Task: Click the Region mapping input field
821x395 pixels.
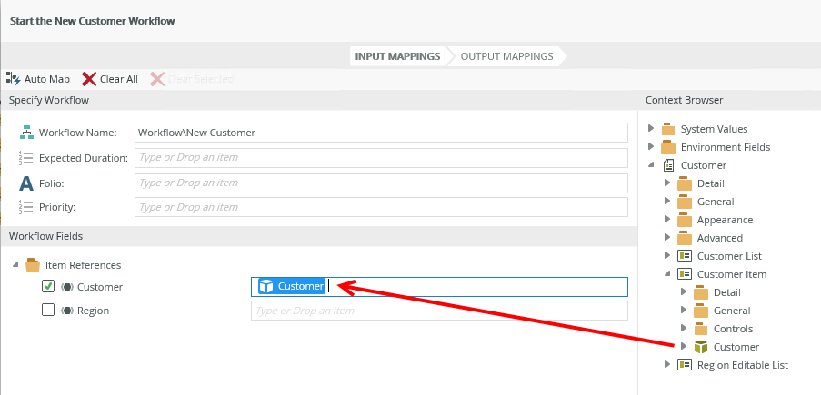Action: tap(439, 311)
